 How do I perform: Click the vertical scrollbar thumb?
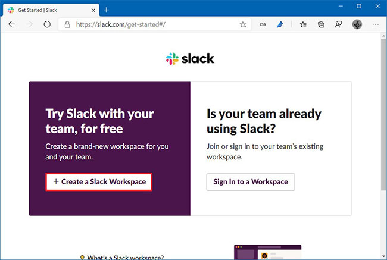pos(383,115)
